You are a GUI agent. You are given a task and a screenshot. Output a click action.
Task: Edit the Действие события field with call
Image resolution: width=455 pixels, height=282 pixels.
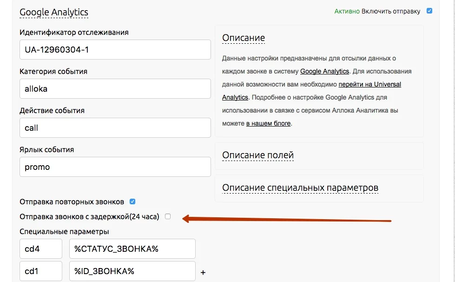pyautogui.click(x=115, y=128)
